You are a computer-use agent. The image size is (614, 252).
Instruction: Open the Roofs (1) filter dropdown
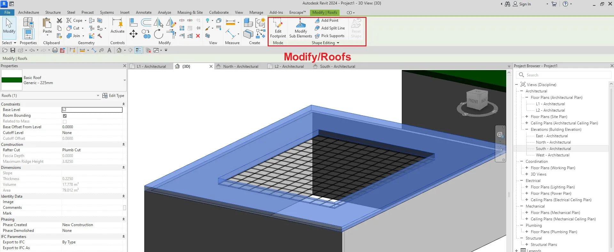click(x=98, y=96)
